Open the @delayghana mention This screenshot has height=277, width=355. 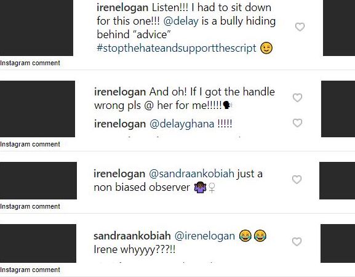coord(181,124)
